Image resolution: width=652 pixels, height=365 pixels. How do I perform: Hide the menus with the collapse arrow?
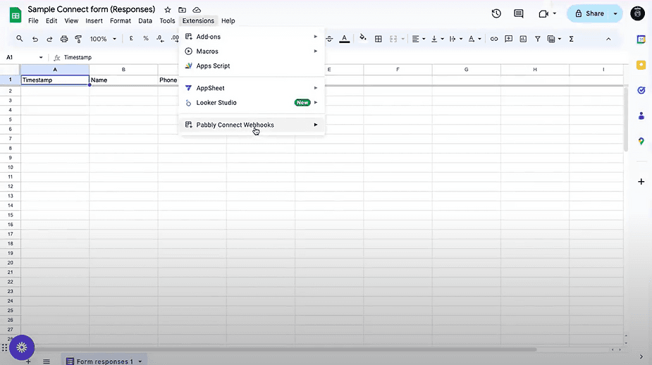(608, 39)
